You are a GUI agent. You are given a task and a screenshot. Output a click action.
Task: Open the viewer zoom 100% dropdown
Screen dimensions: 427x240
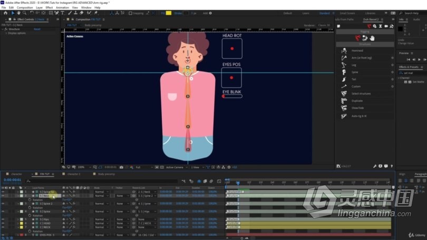[x=84, y=167]
